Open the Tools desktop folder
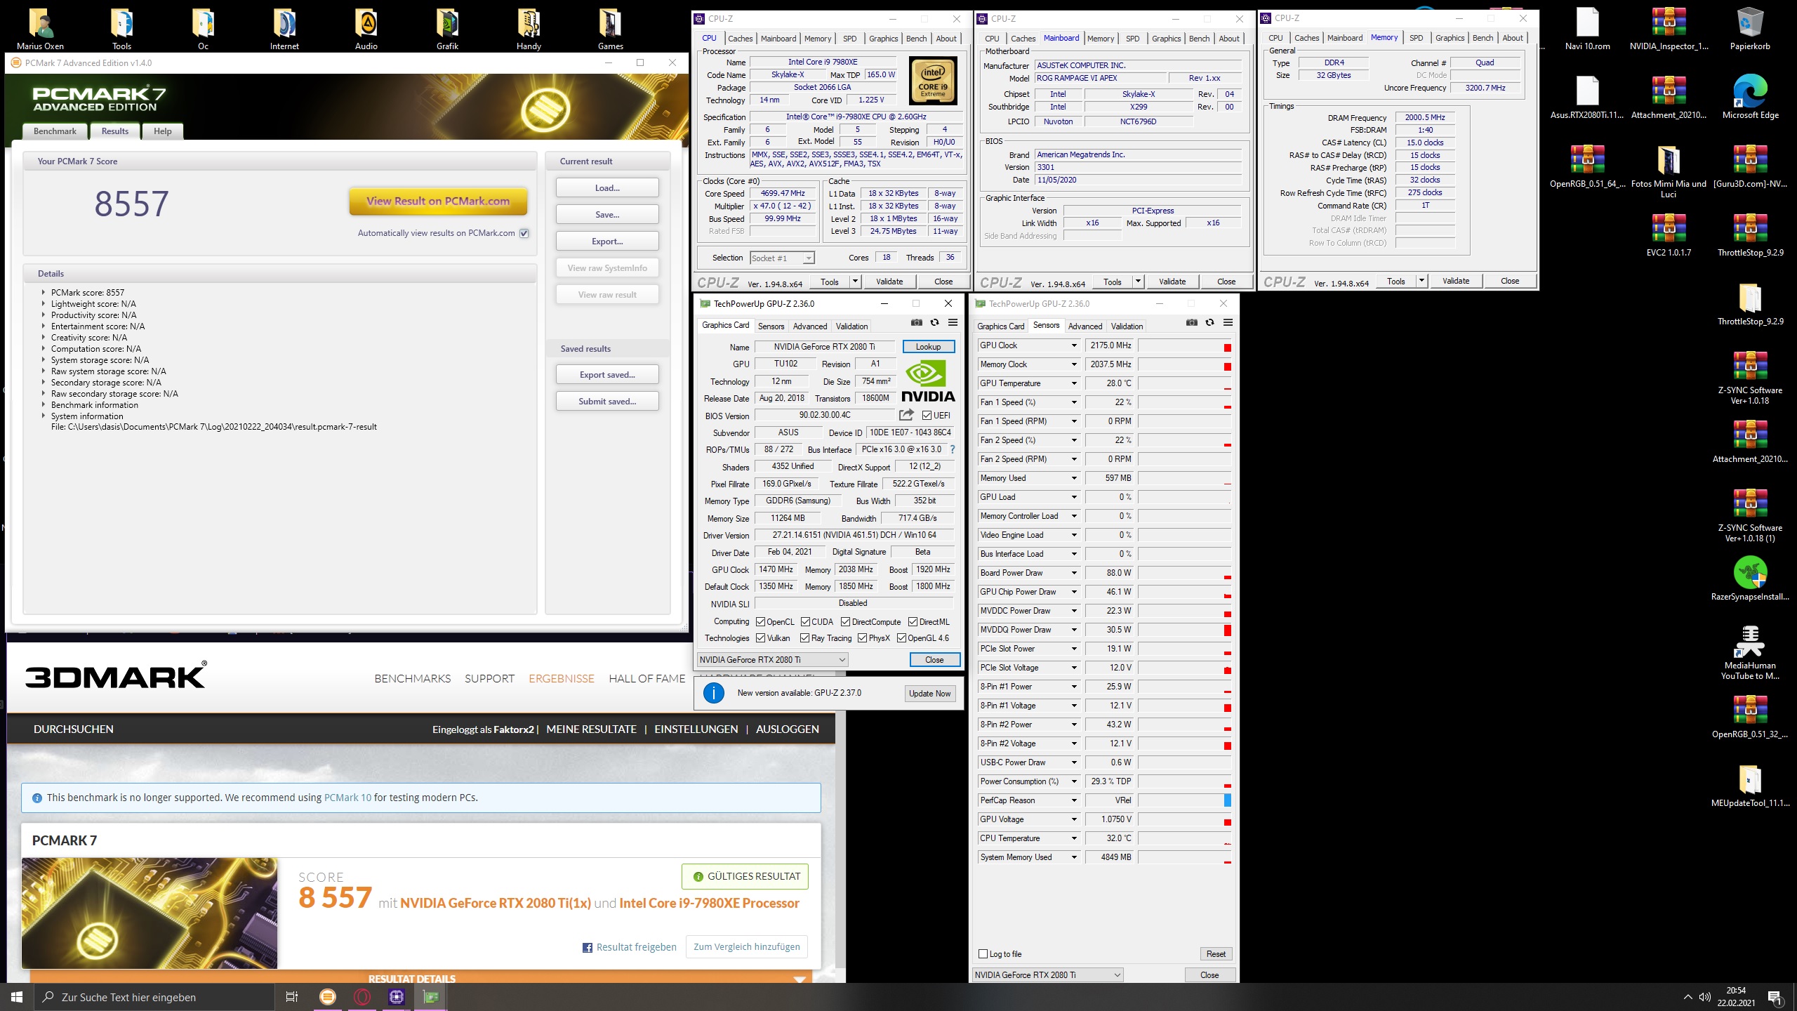 coord(121,29)
